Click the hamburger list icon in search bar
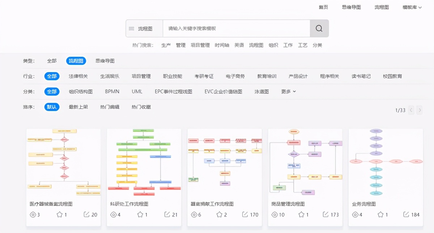The image size is (434, 233). tap(132, 28)
